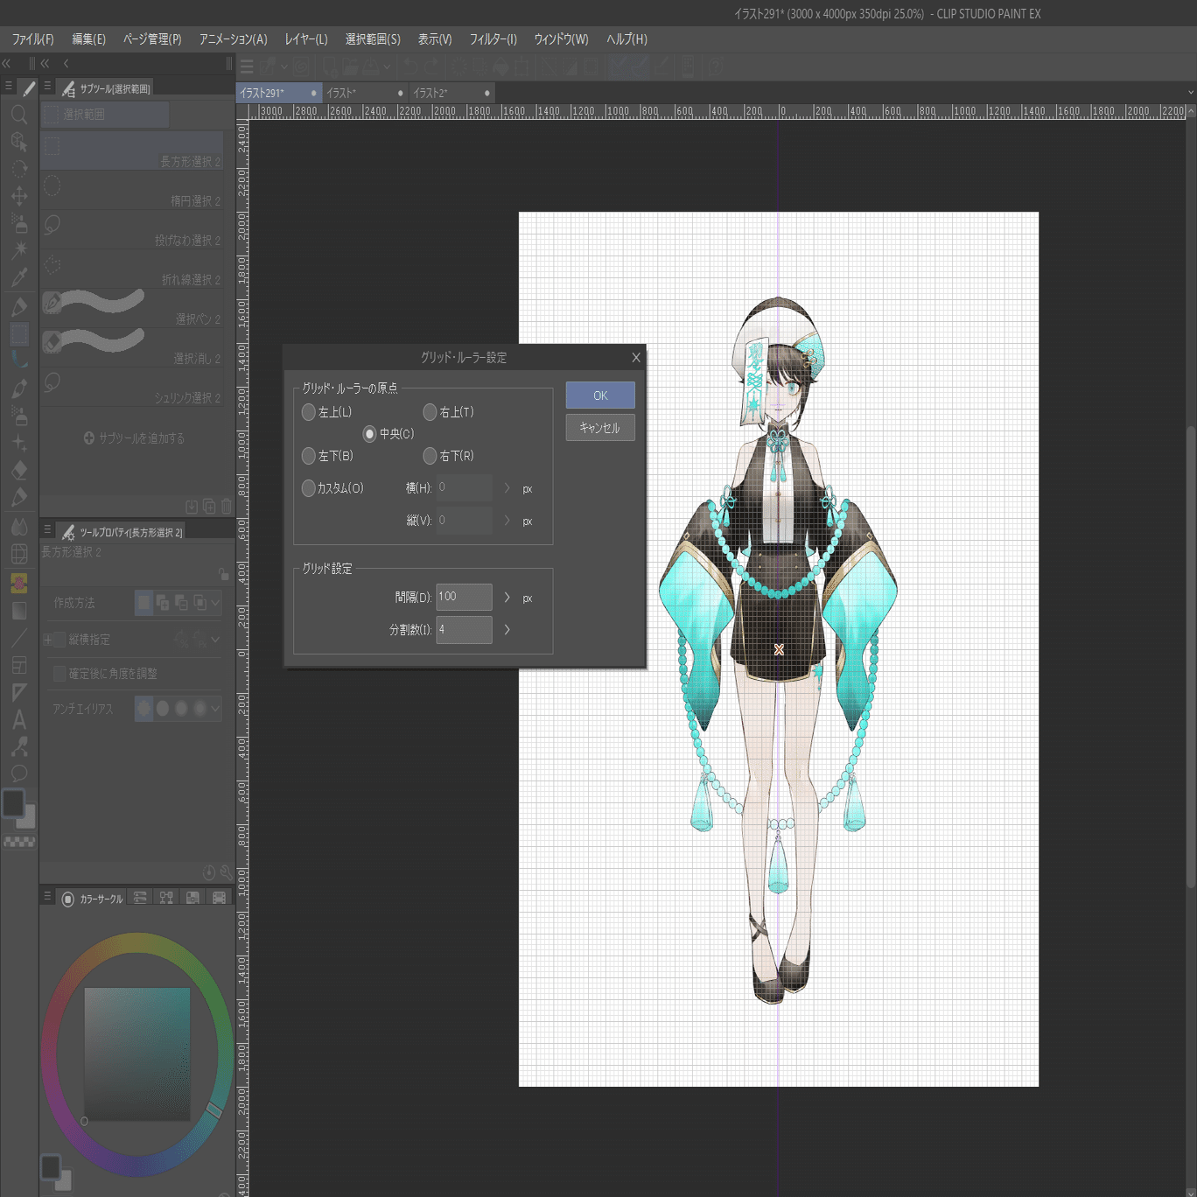Select the 中央(C) origin radio button

point(369,434)
